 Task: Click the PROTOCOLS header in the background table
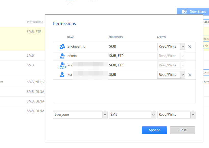[x=35, y=22]
